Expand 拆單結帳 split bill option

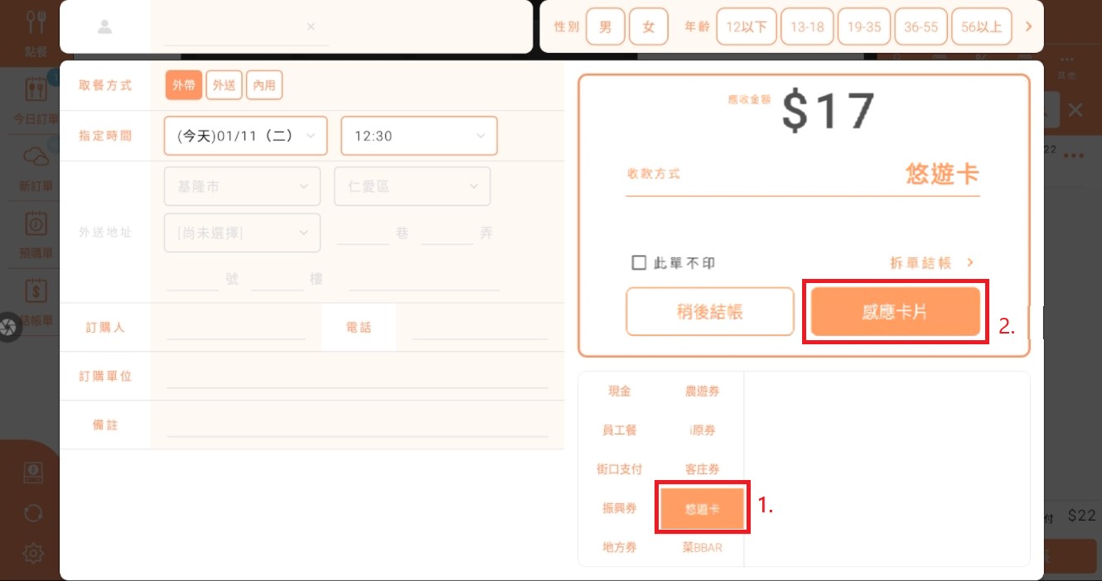pyautogui.click(x=931, y=262)
